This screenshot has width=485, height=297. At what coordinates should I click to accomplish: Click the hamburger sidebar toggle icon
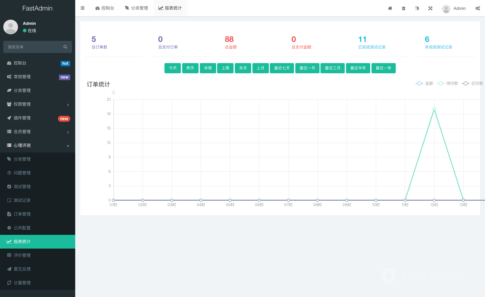82,8
